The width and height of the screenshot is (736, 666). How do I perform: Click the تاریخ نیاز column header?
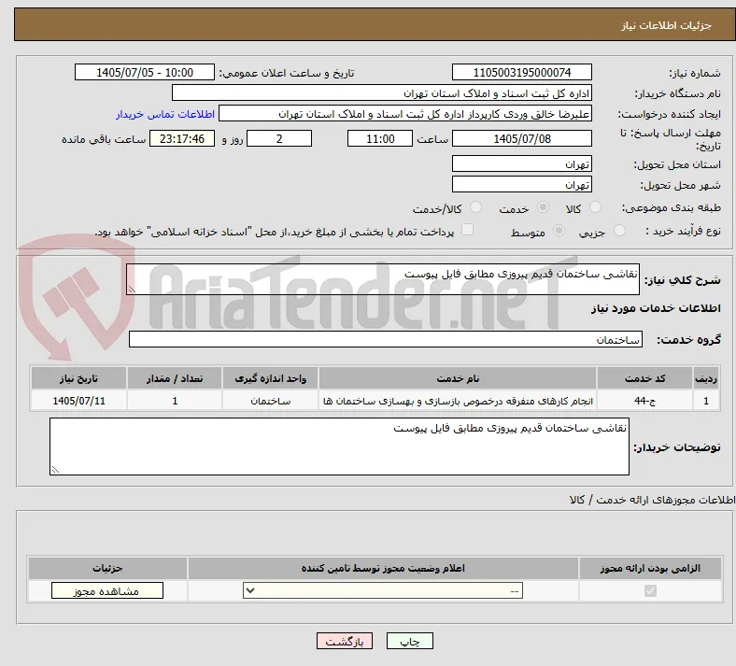click(78, 378)
